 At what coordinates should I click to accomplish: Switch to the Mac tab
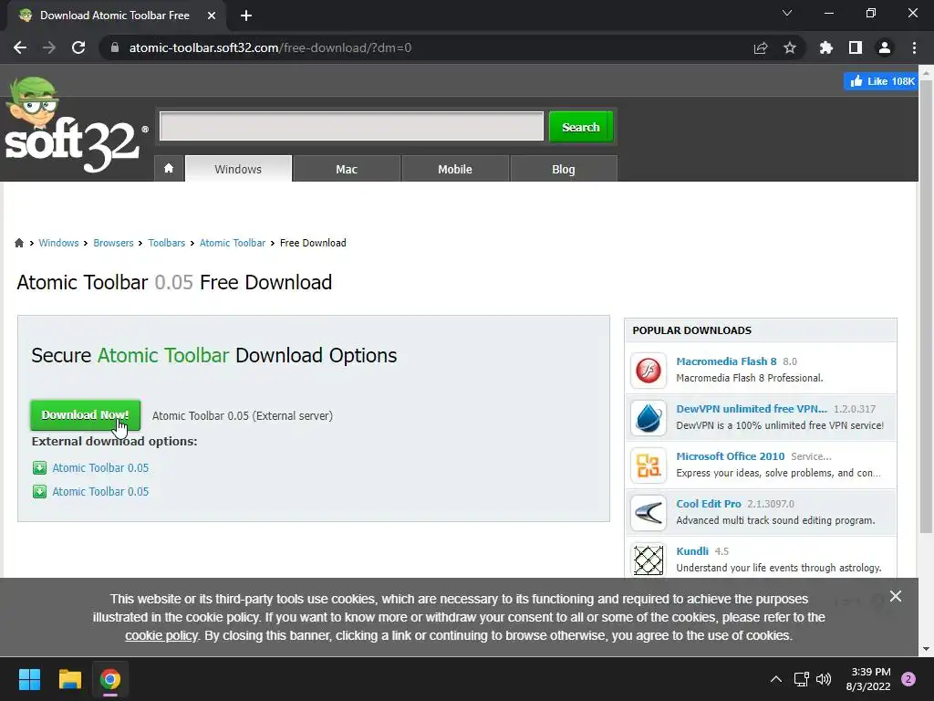point(347,169)
